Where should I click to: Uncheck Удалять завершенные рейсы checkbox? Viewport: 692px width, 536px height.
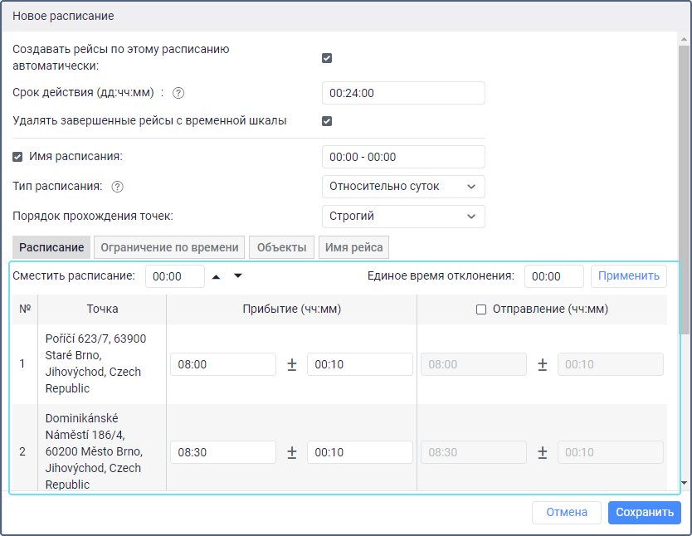click(x=327, y=121)
